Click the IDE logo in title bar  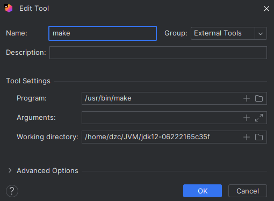coord(9,8)
